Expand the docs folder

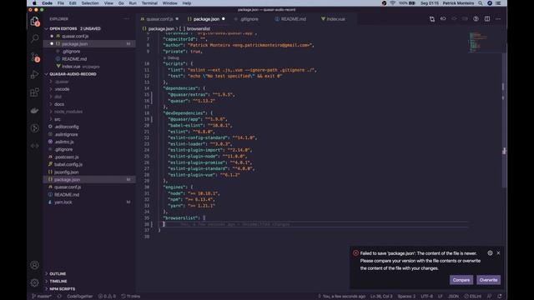[59, 104]
